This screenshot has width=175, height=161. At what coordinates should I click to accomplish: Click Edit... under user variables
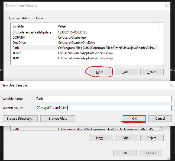click(126, 72)
